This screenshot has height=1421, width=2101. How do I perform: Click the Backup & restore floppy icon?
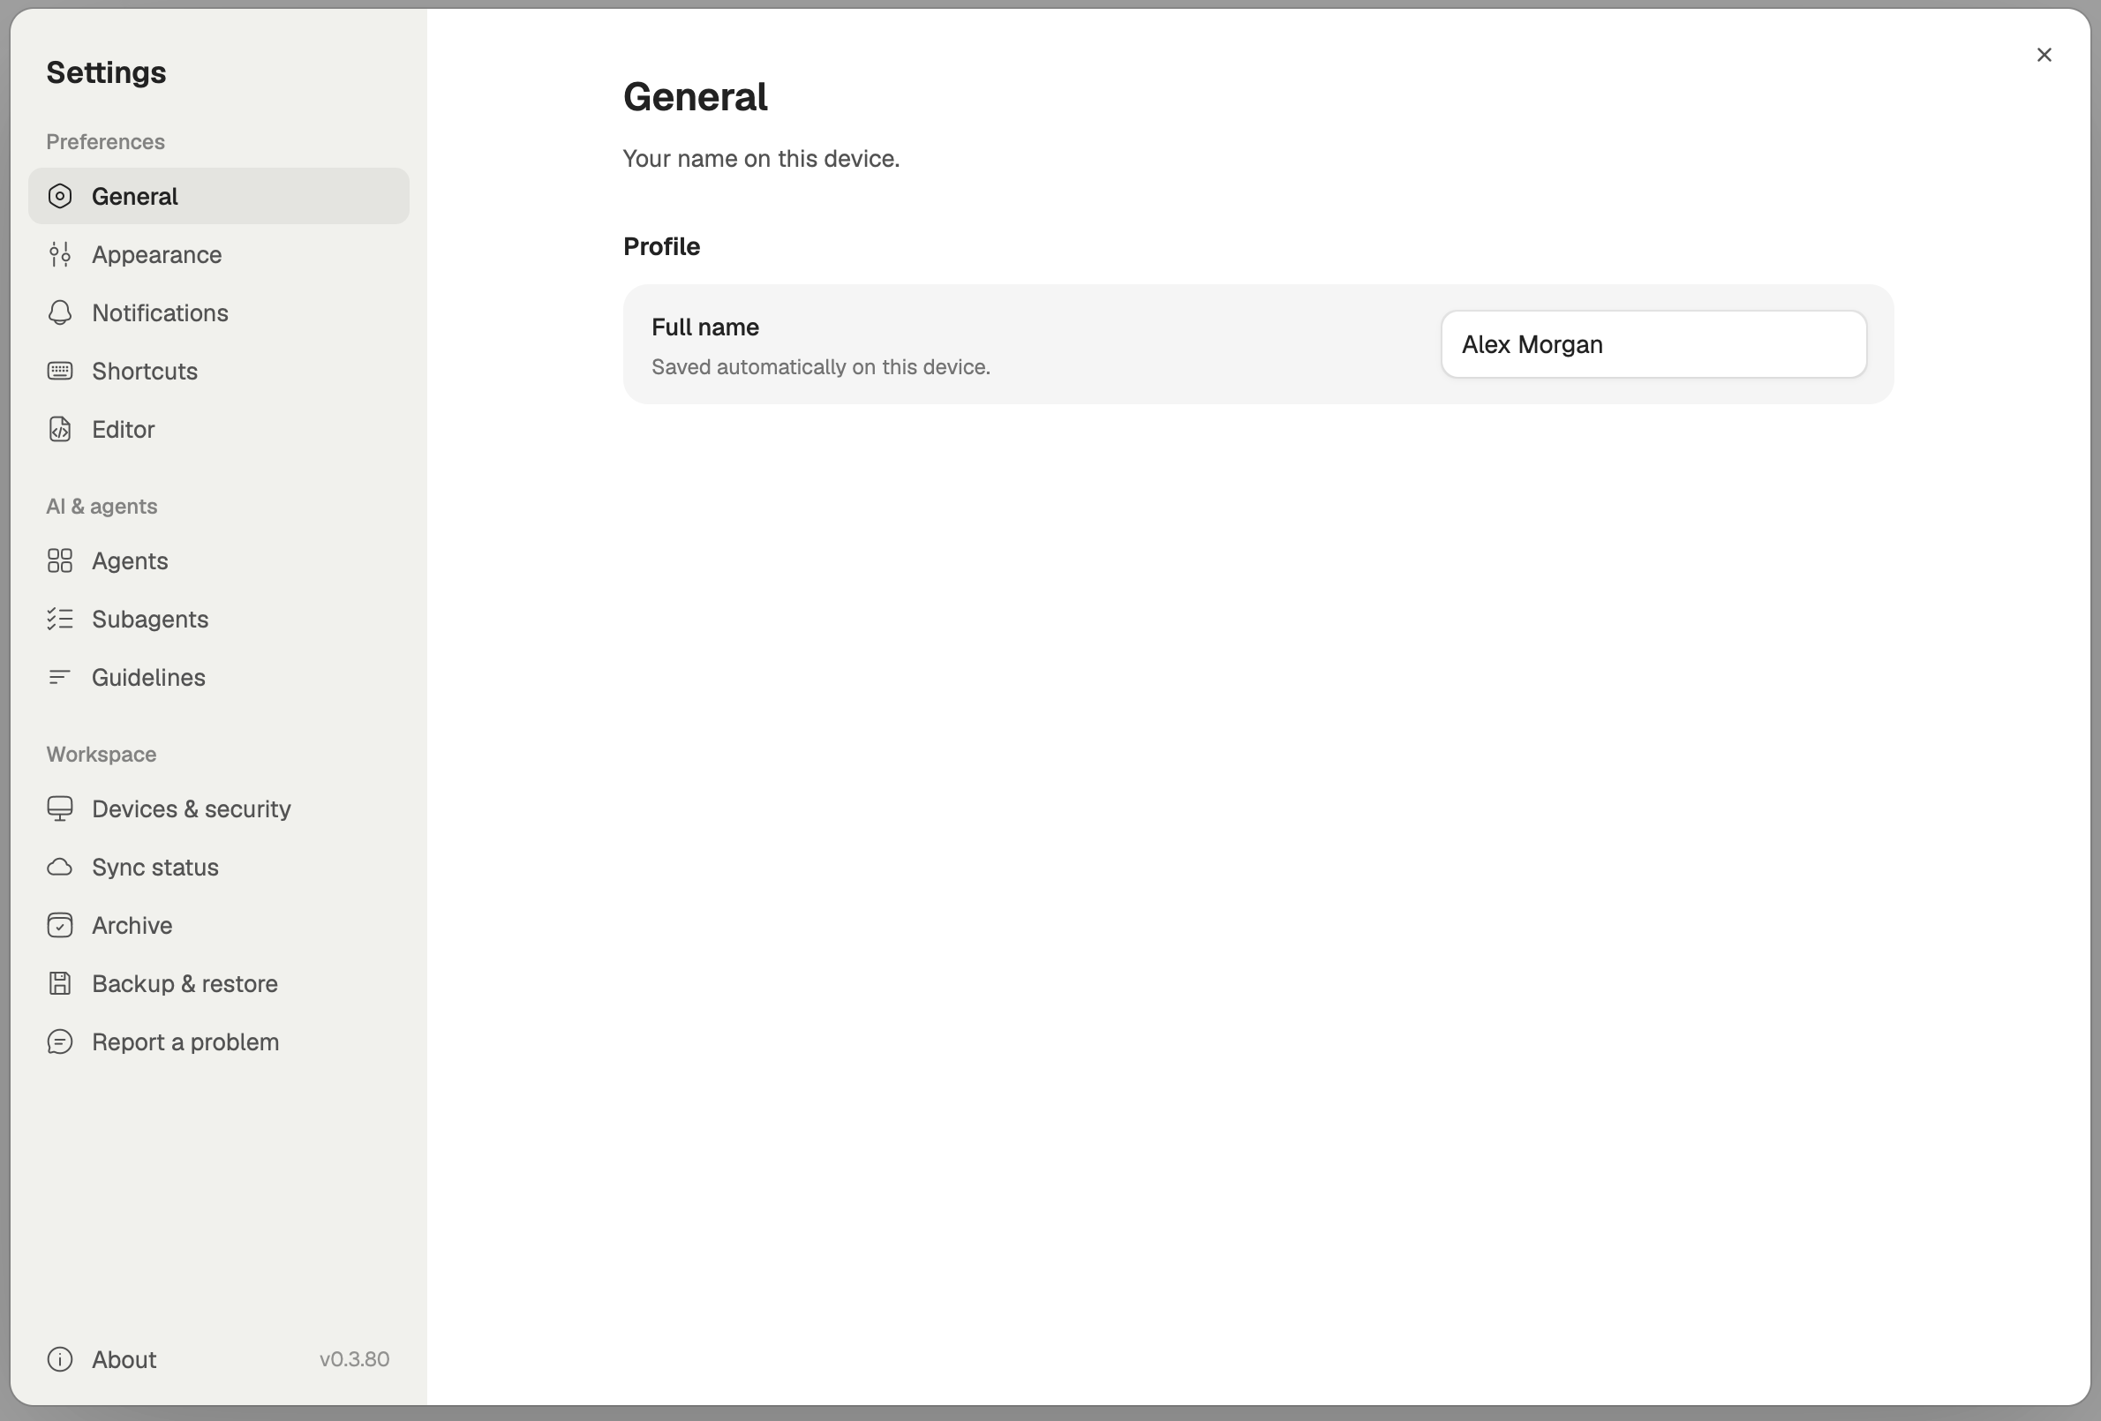60,983
